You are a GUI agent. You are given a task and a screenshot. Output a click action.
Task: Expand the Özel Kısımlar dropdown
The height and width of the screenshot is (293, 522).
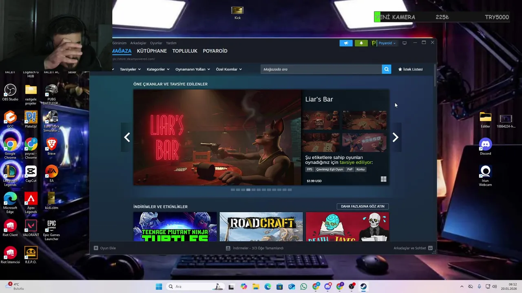[228, 69]
